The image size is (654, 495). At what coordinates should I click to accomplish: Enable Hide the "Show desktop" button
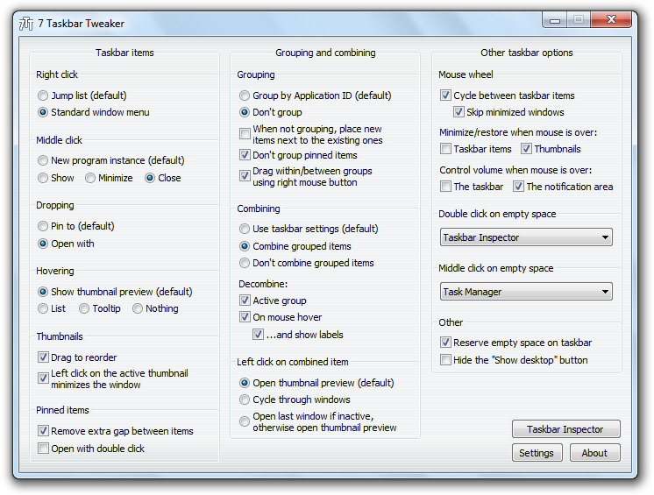tap(446, 360)
